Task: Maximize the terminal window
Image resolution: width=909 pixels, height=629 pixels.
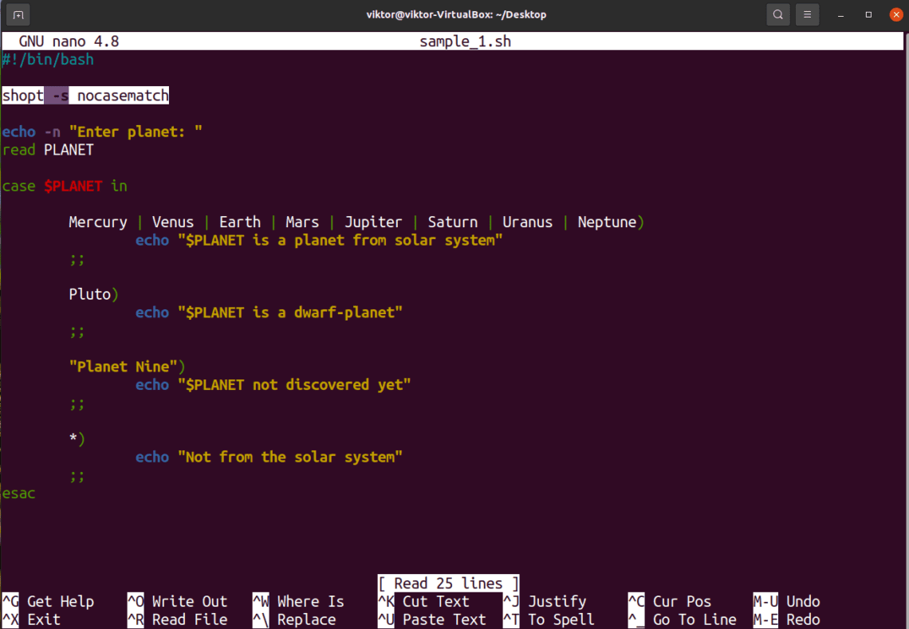Action: [x=868, y=15]
